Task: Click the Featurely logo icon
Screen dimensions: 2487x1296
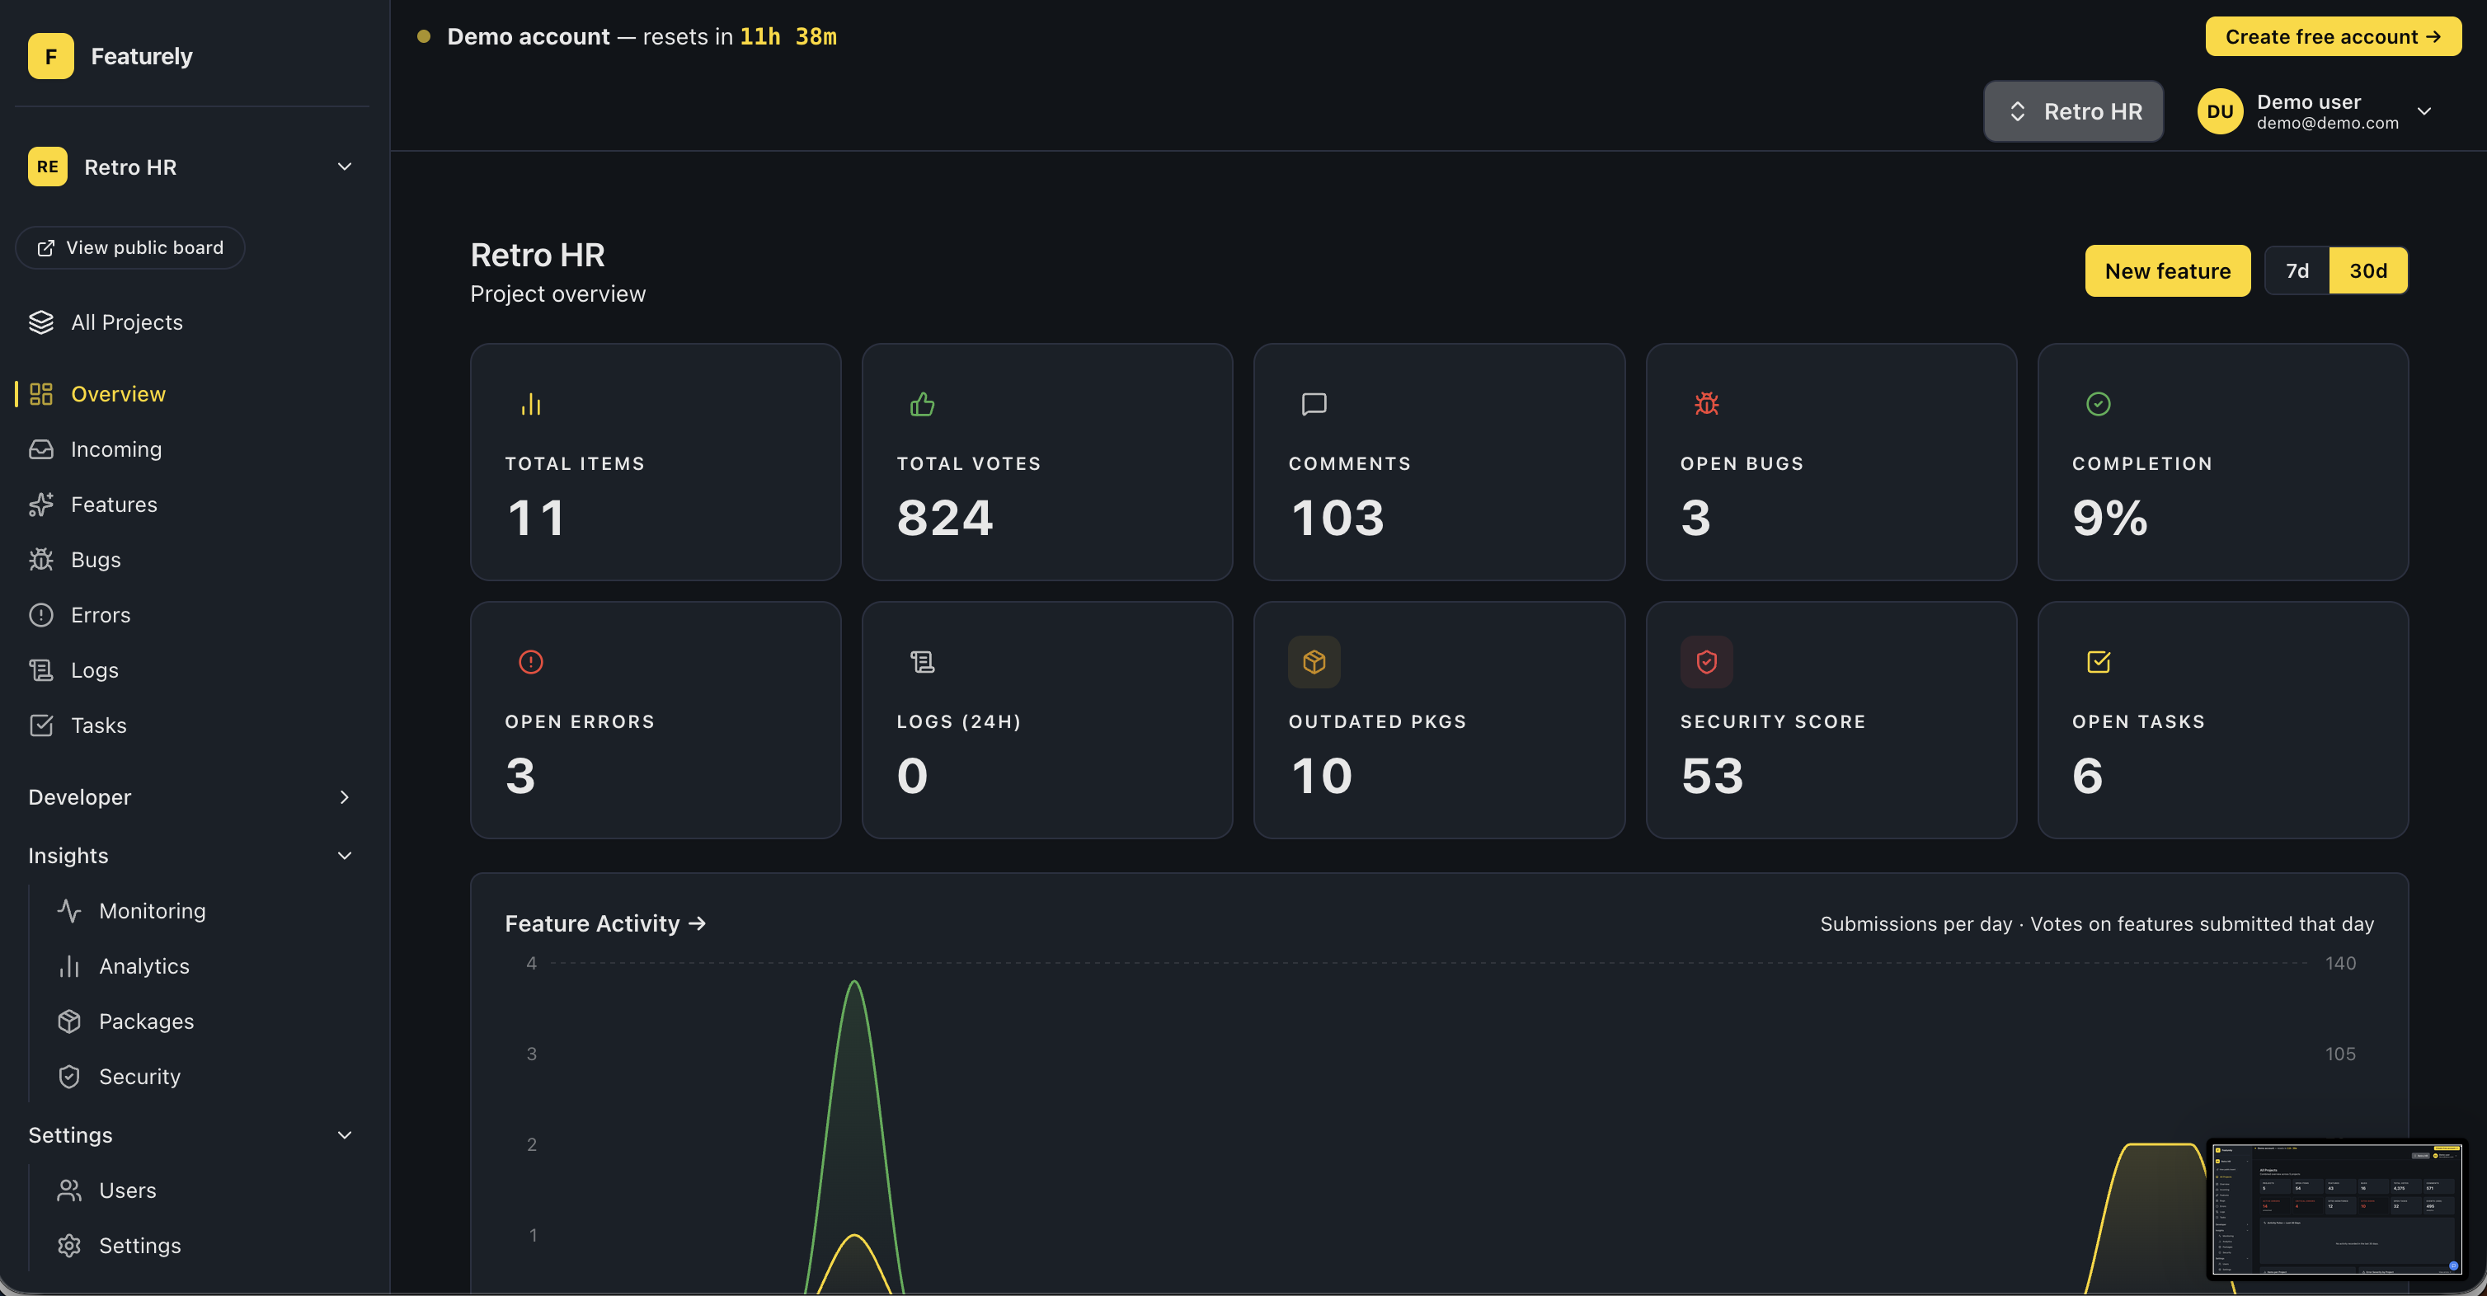Action: coord(50,56)
